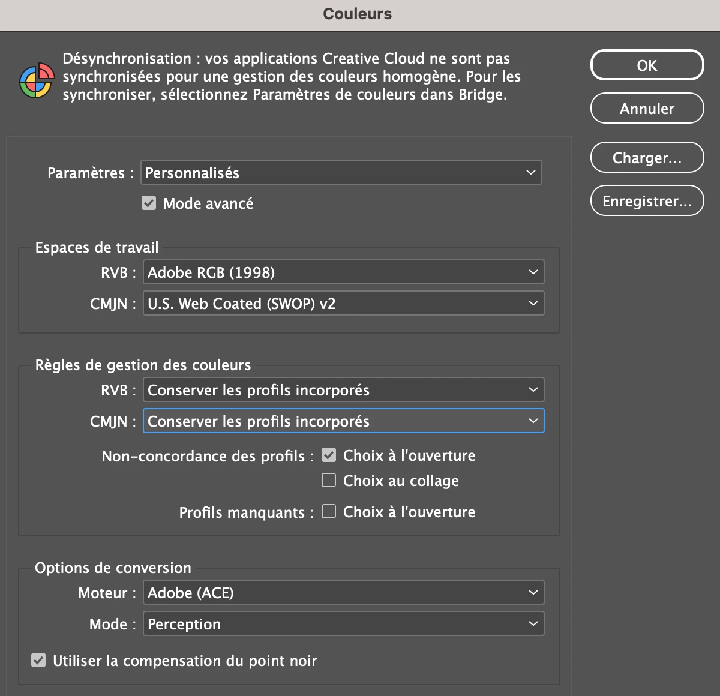Click the Moteur label
Screen dimensions: 720x696
pos(107,593)
